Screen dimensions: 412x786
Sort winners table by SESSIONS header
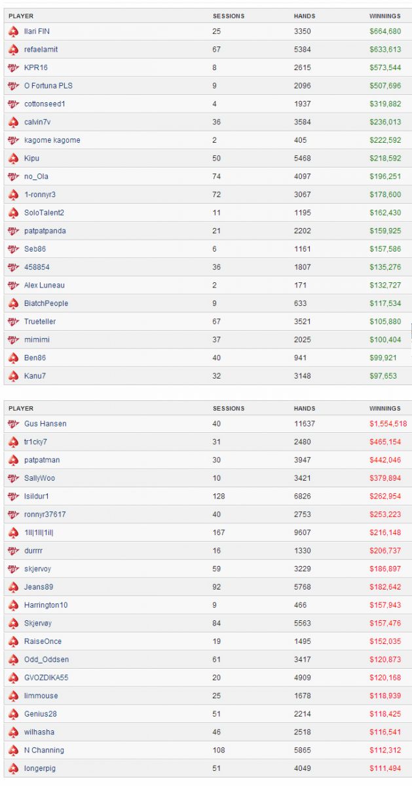click(x=229, y=16)
